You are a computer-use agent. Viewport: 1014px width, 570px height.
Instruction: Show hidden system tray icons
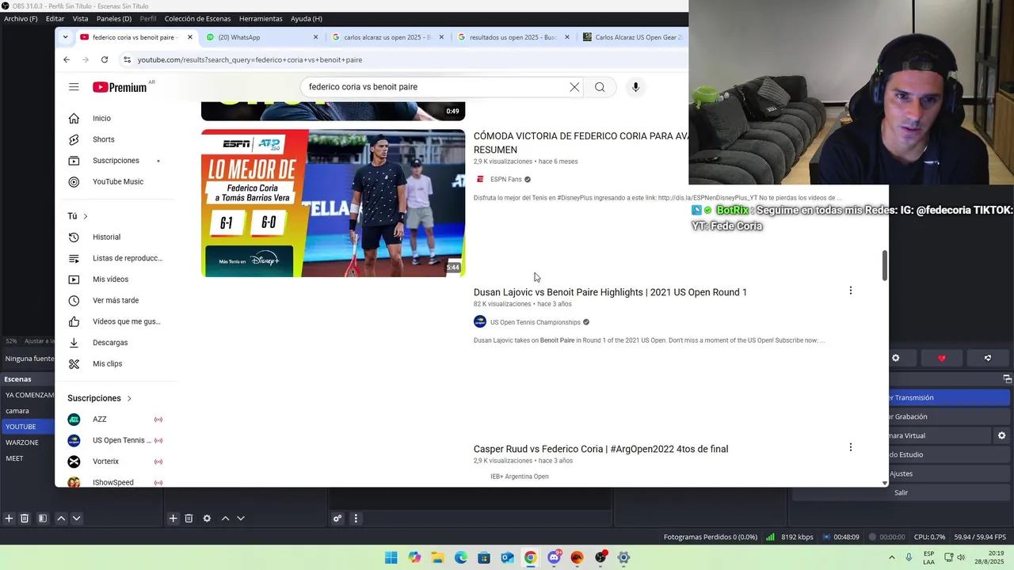tap(892, 557)
